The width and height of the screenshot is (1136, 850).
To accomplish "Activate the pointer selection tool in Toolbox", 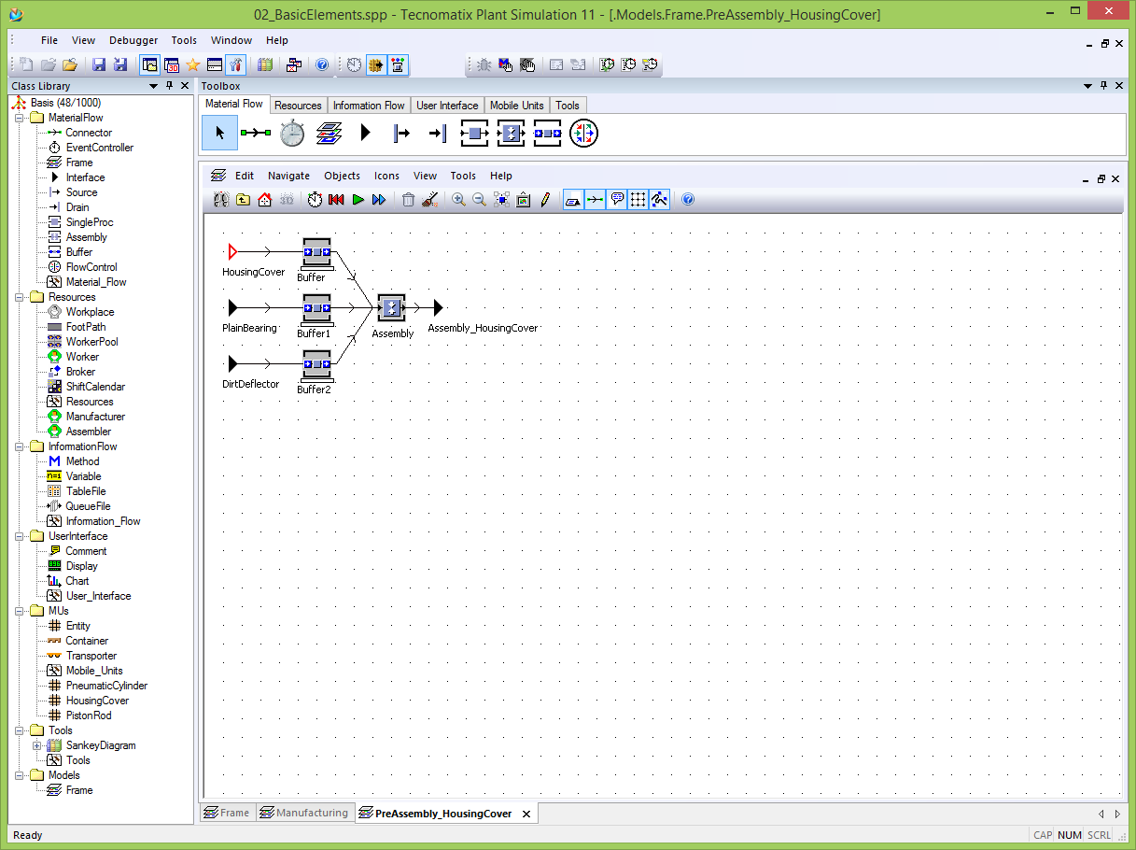I will point(219,134).
